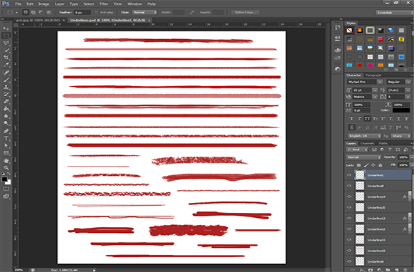Viewport: 414px width, 272px height.
Task: Hide the Underline14 layer
Action: (349, 197)
